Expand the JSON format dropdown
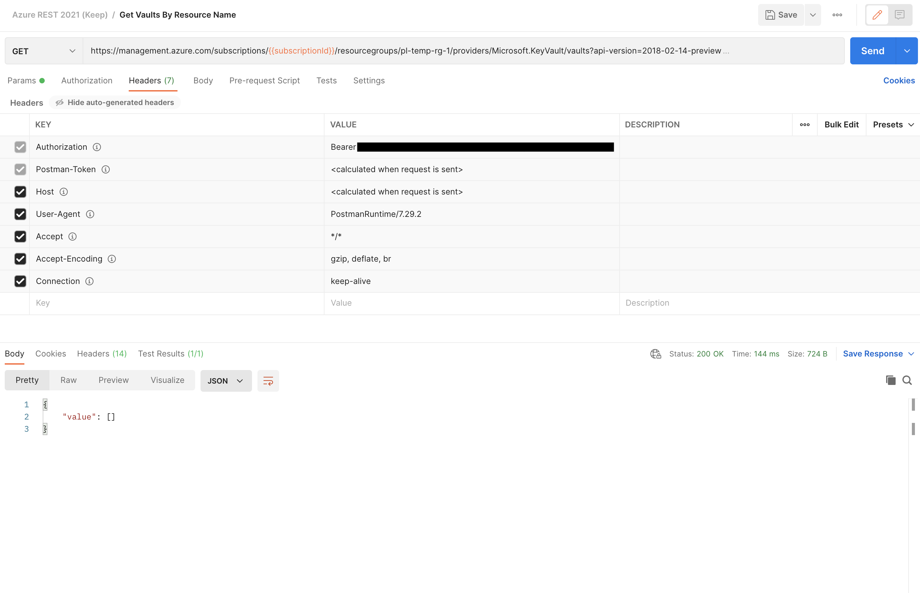920x593 pixels. pyautogui.click(x=226, y=381)
